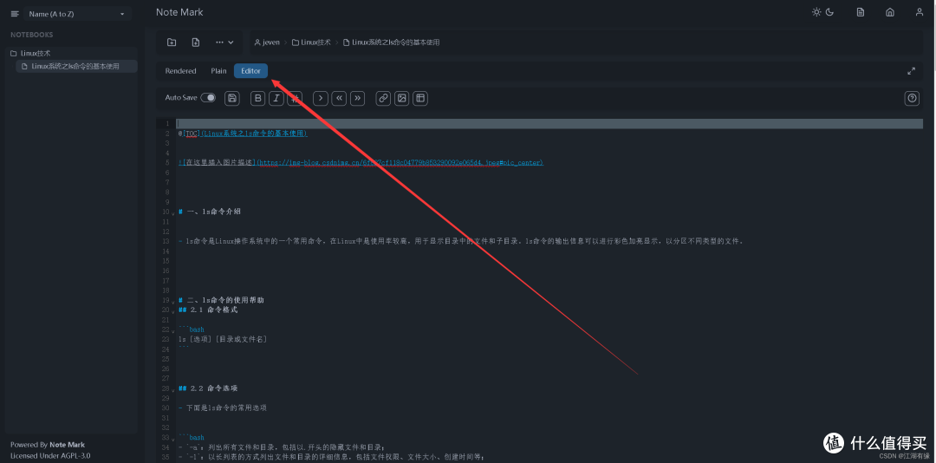
Task: Insert blockquote with single chevron button
Action: point(321,98)
